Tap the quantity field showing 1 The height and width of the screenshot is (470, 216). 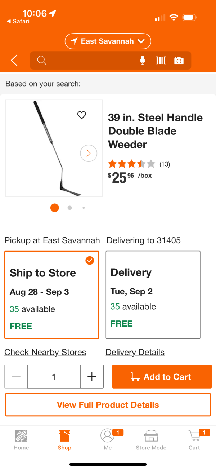(54, 377)
